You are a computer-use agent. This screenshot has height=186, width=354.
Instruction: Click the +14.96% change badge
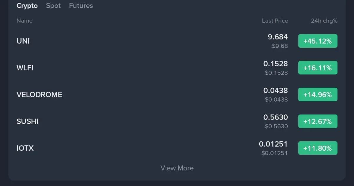pos(318,95)
